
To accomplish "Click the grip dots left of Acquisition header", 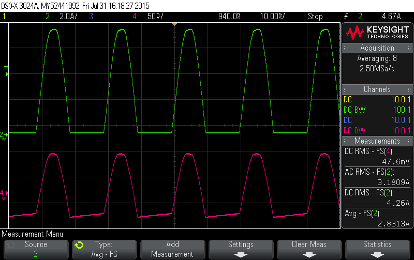I will point(345,48).
